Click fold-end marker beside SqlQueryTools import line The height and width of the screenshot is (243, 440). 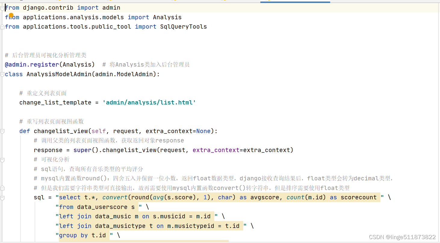[x=2, y=27]
